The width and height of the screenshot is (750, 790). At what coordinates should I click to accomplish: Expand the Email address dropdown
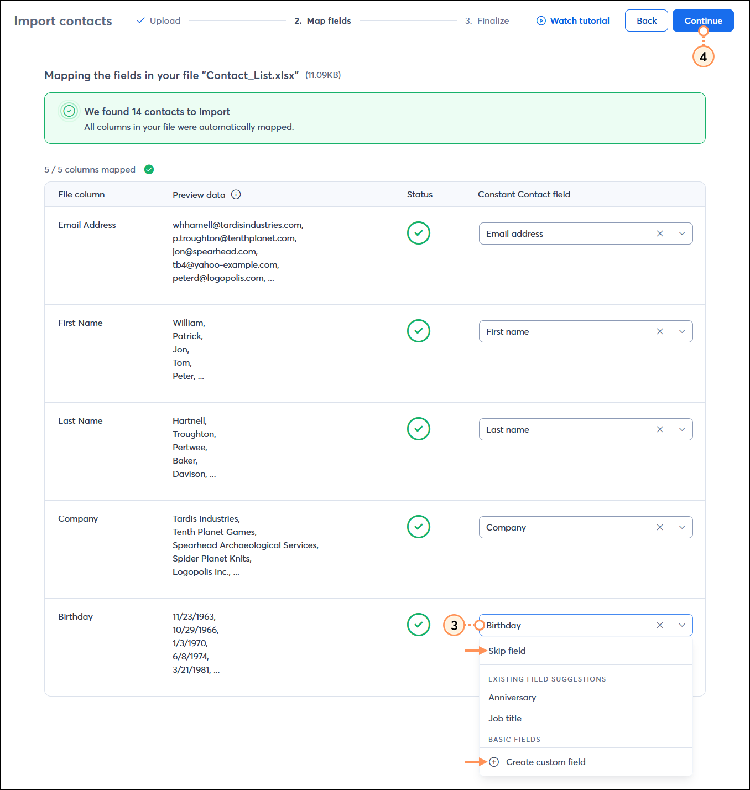pos(682,233)
